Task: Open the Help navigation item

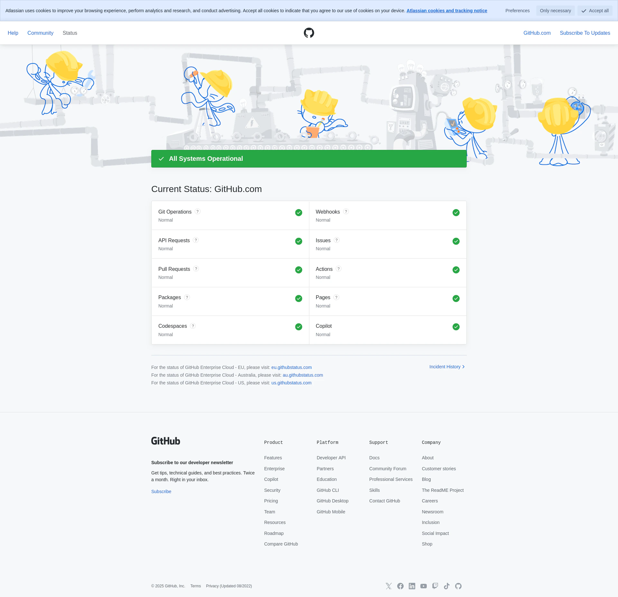Action: 13,33
